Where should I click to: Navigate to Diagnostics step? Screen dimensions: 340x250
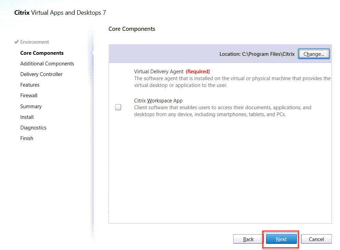coord(33,128)
